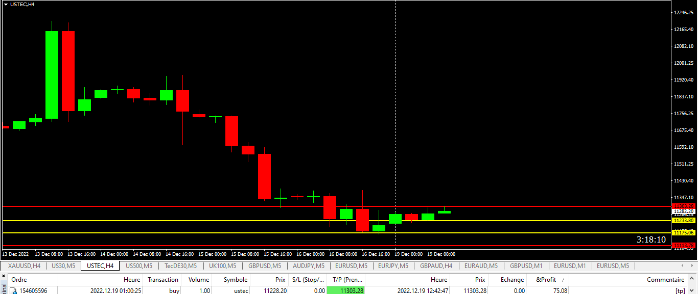Sort the list by Symbole column header
The width and height of the screenshot is (698, 294).
(235, 280)
